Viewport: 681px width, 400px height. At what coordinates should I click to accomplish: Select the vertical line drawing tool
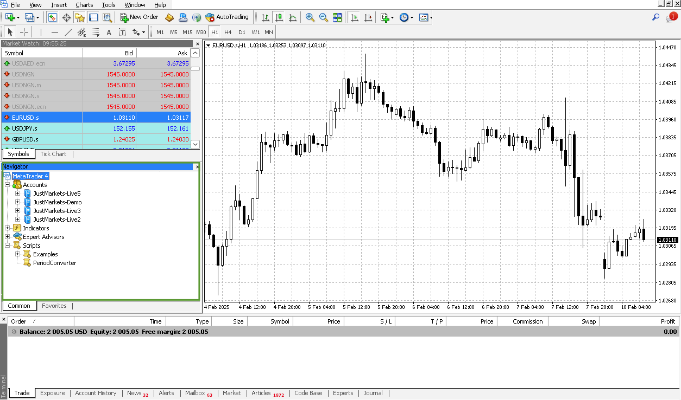41,31
